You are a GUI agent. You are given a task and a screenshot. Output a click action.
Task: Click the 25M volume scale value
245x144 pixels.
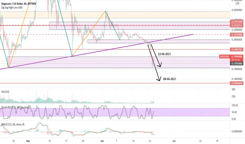pos(233,96)
